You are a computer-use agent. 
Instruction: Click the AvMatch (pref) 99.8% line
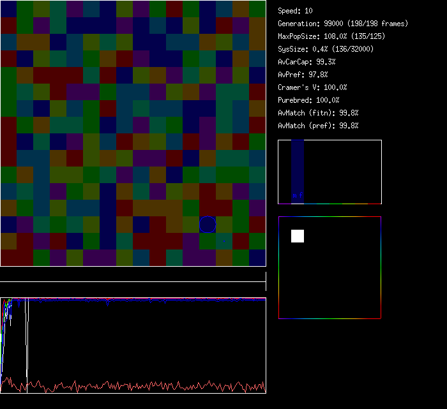[319, 126]
